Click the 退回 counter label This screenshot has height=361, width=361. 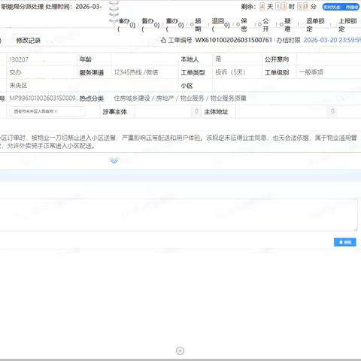[x=220, y=25]
